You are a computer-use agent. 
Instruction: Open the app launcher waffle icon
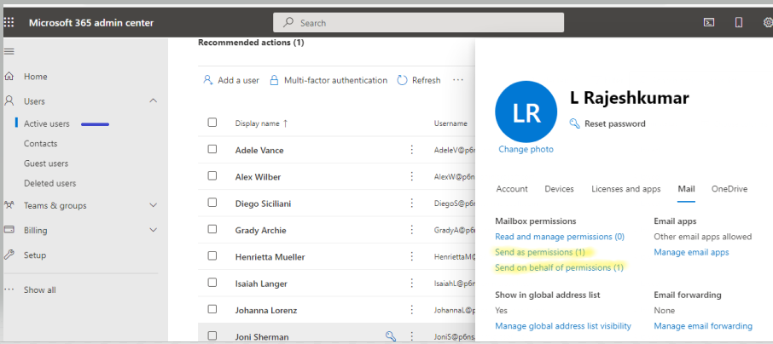tap(9, 23)
